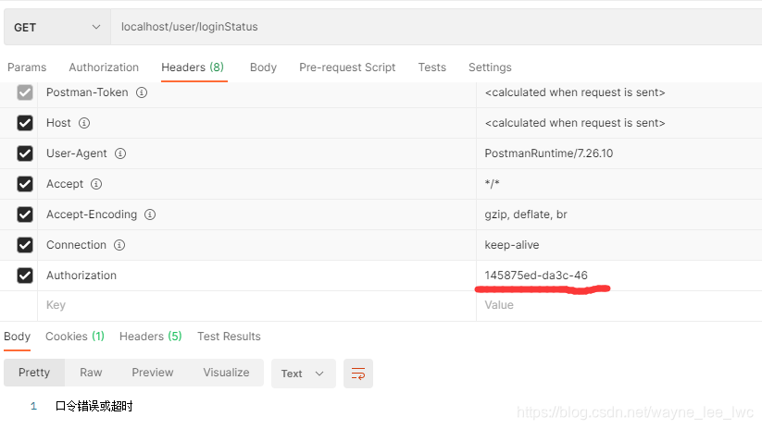This screenshot has width=762, height=429.
Task: Click the info icon beside Postman-Token
Action: (142, 92)
